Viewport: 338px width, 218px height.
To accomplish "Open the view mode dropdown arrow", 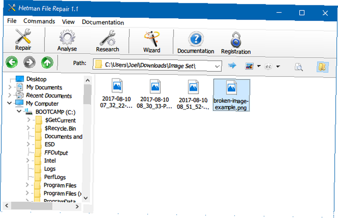I will (x=259, y=66).
